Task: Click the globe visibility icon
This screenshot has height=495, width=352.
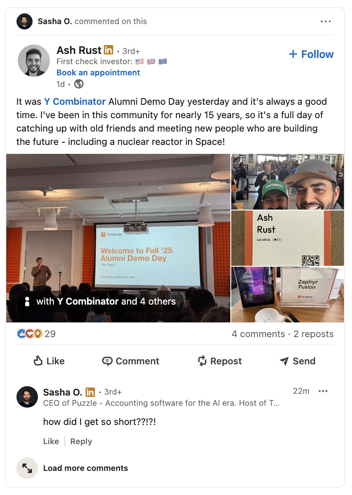Action: pyautogui.click(x=79, y=84)
